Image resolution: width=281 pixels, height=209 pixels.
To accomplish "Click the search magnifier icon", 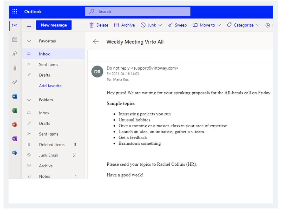I will 92,11.
